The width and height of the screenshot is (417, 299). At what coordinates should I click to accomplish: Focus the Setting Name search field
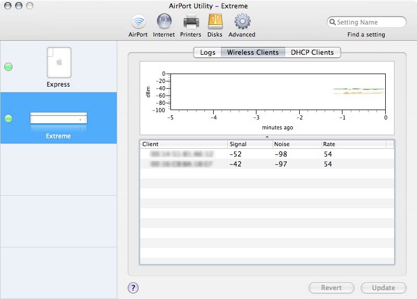click(x=366, y=22)
